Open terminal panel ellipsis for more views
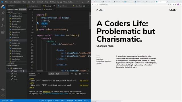182x102 pixels. tap(39, 74)
